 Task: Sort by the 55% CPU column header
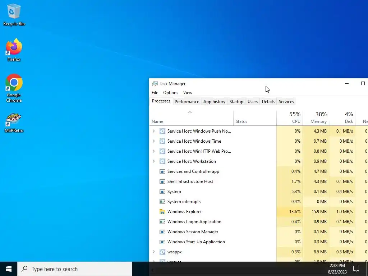coord(290,118)
